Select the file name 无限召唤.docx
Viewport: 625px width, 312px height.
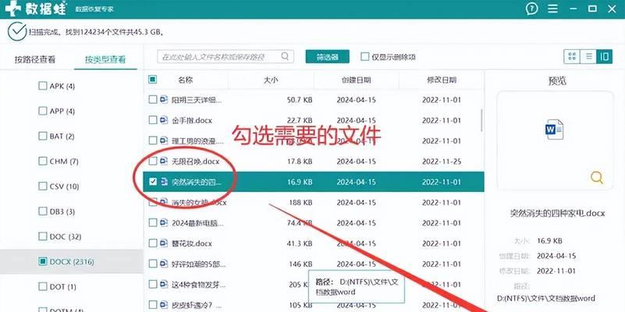click(195, 161)
